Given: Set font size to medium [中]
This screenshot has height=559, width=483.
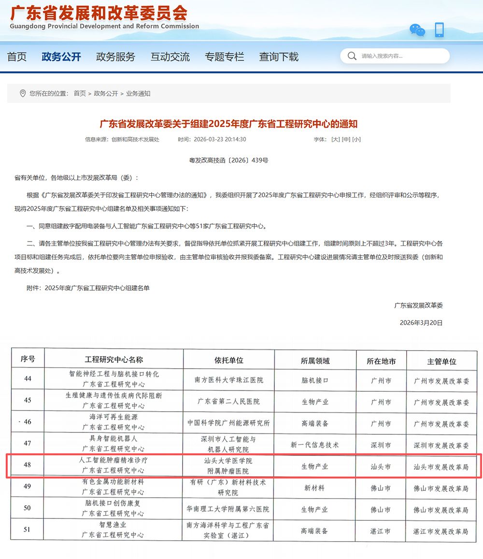Looking at the screenshot, I should click(346, 139).
